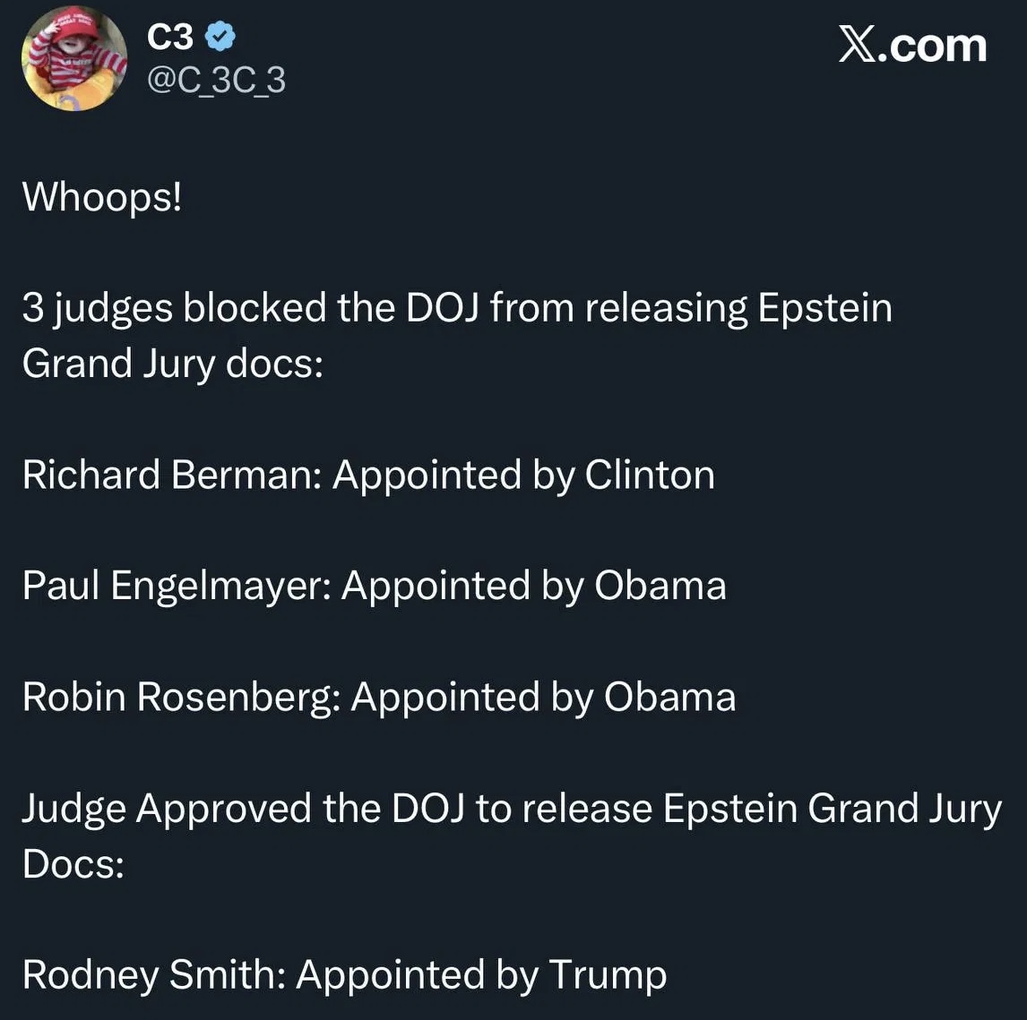Click the "Grand Jury docs:" text
1027x1020 pixels.
[x=172, y=364]
